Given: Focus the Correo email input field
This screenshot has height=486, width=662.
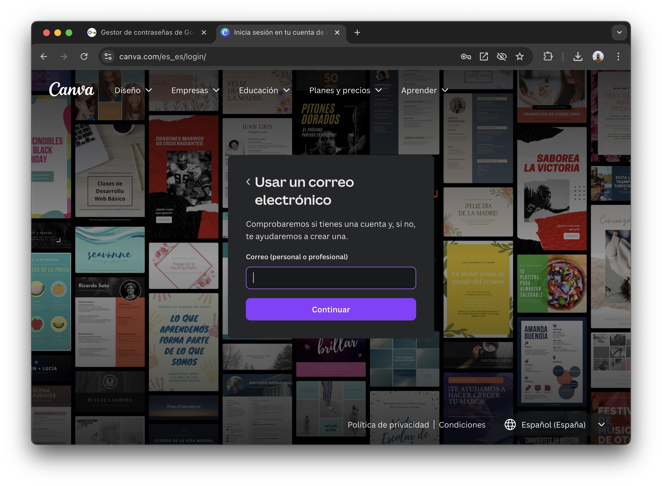Looking at the screenshot, I should pyautogui.click(x=331, y=278).
